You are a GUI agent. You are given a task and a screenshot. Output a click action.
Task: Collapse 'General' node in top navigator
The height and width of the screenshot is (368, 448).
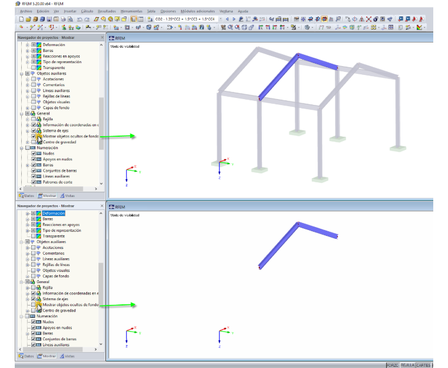coord(21,113)
